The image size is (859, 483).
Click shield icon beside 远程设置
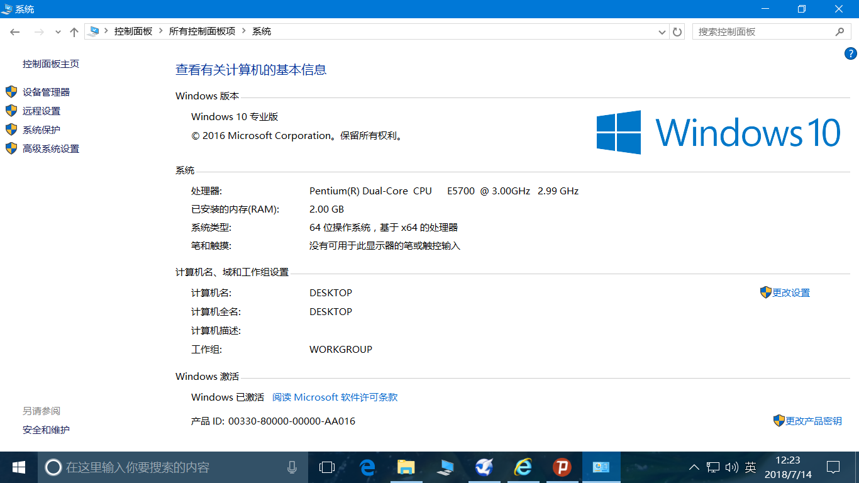(11, 111)
